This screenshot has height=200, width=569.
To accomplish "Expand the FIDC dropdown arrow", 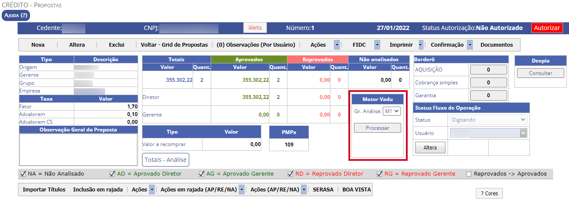I will [x=377, y=45].
